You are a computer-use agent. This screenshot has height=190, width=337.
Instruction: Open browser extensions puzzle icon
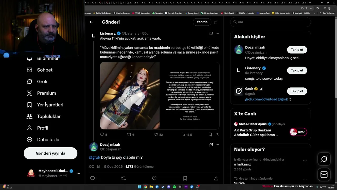tap(318, 8)
